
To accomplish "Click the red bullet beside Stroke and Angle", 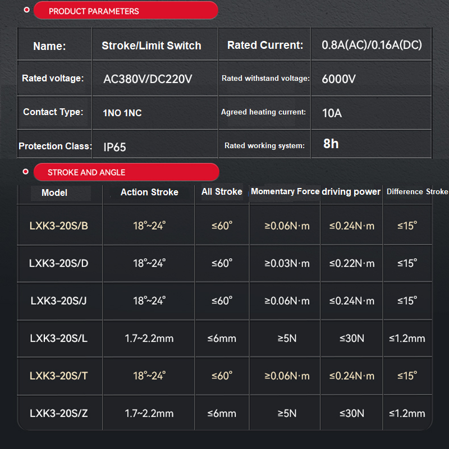I will (26, 172).
